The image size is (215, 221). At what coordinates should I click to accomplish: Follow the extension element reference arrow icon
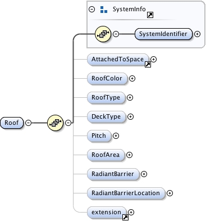[125, 218]
